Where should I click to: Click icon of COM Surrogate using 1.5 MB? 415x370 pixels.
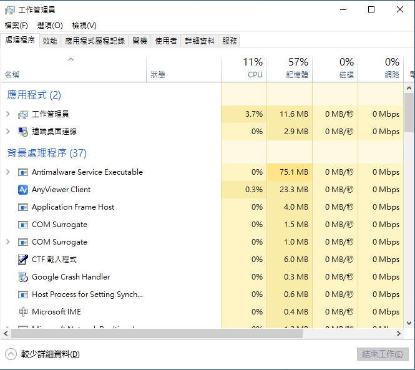pyautogui.click(x=23, y=225)
